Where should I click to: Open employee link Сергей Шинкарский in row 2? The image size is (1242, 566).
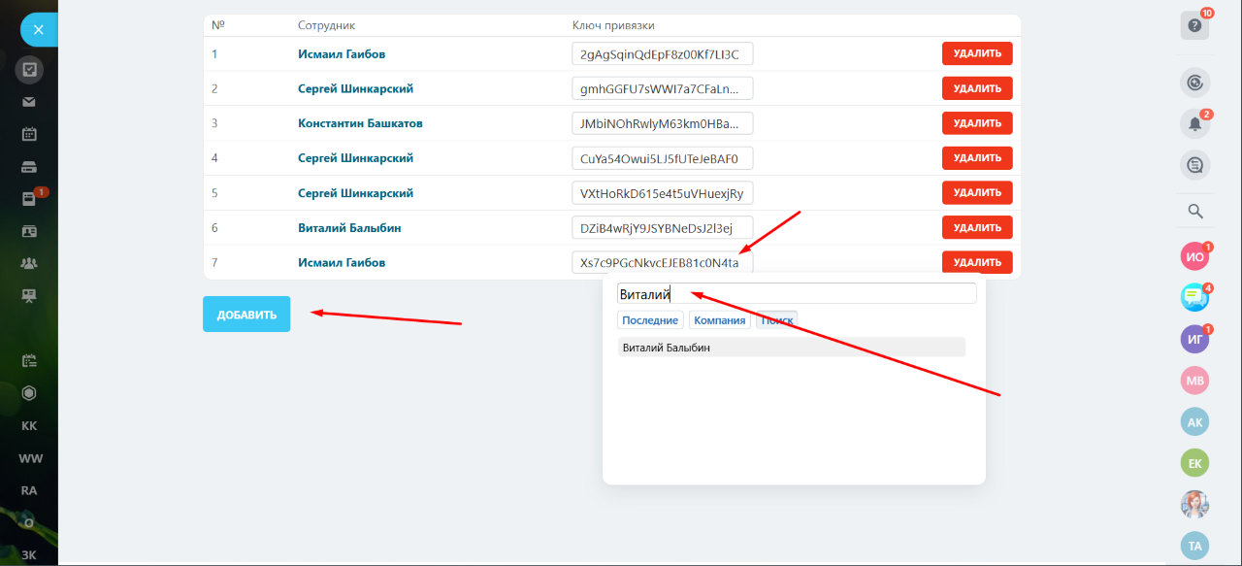coord(356,89)
